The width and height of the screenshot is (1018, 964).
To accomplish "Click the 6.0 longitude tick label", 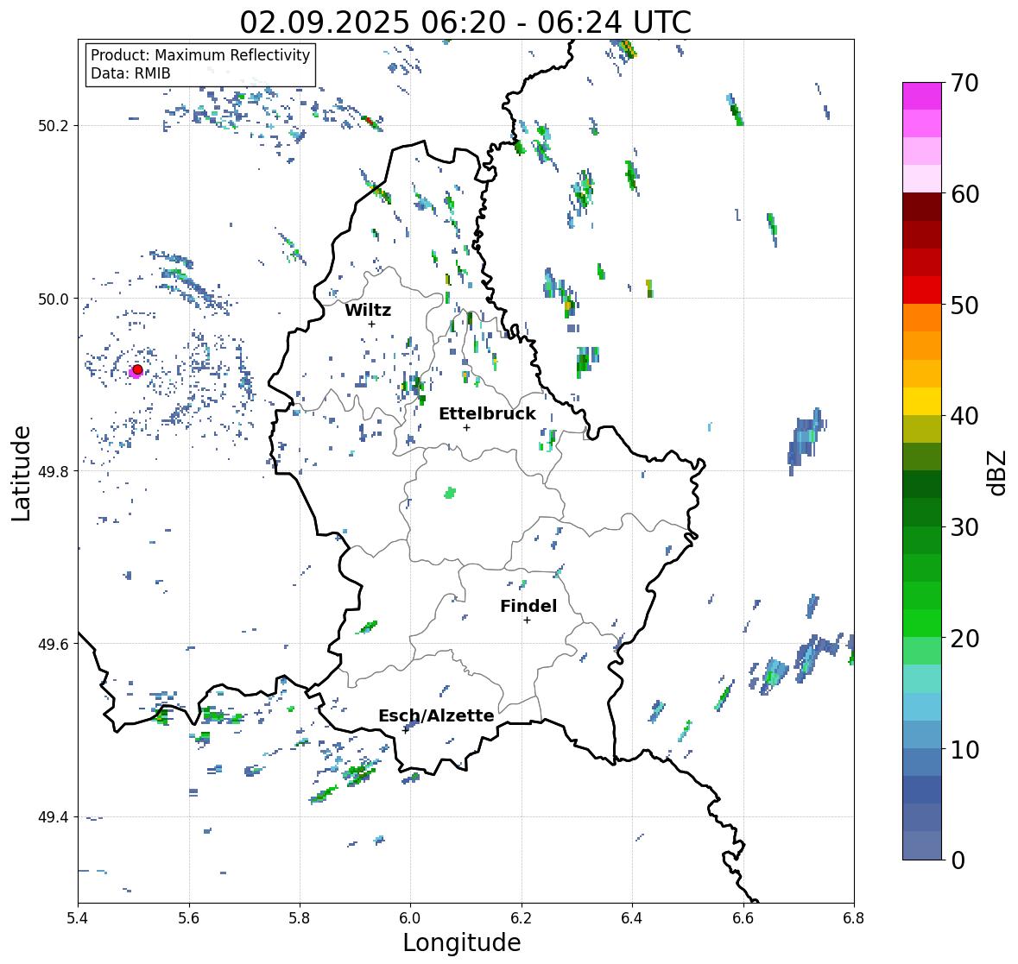I will (x=410, y=918).
